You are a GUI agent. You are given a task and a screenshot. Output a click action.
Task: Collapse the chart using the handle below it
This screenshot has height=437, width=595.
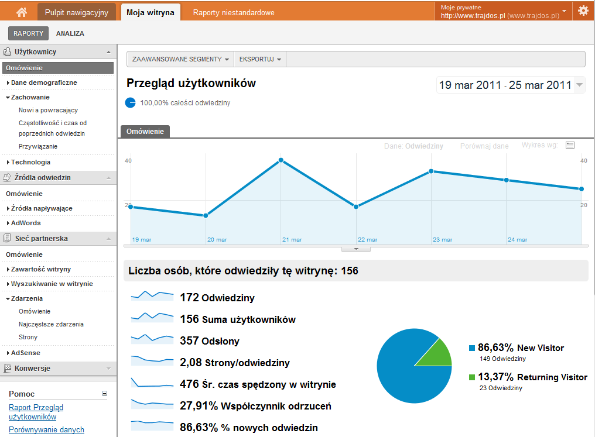[x=356, y=249]
